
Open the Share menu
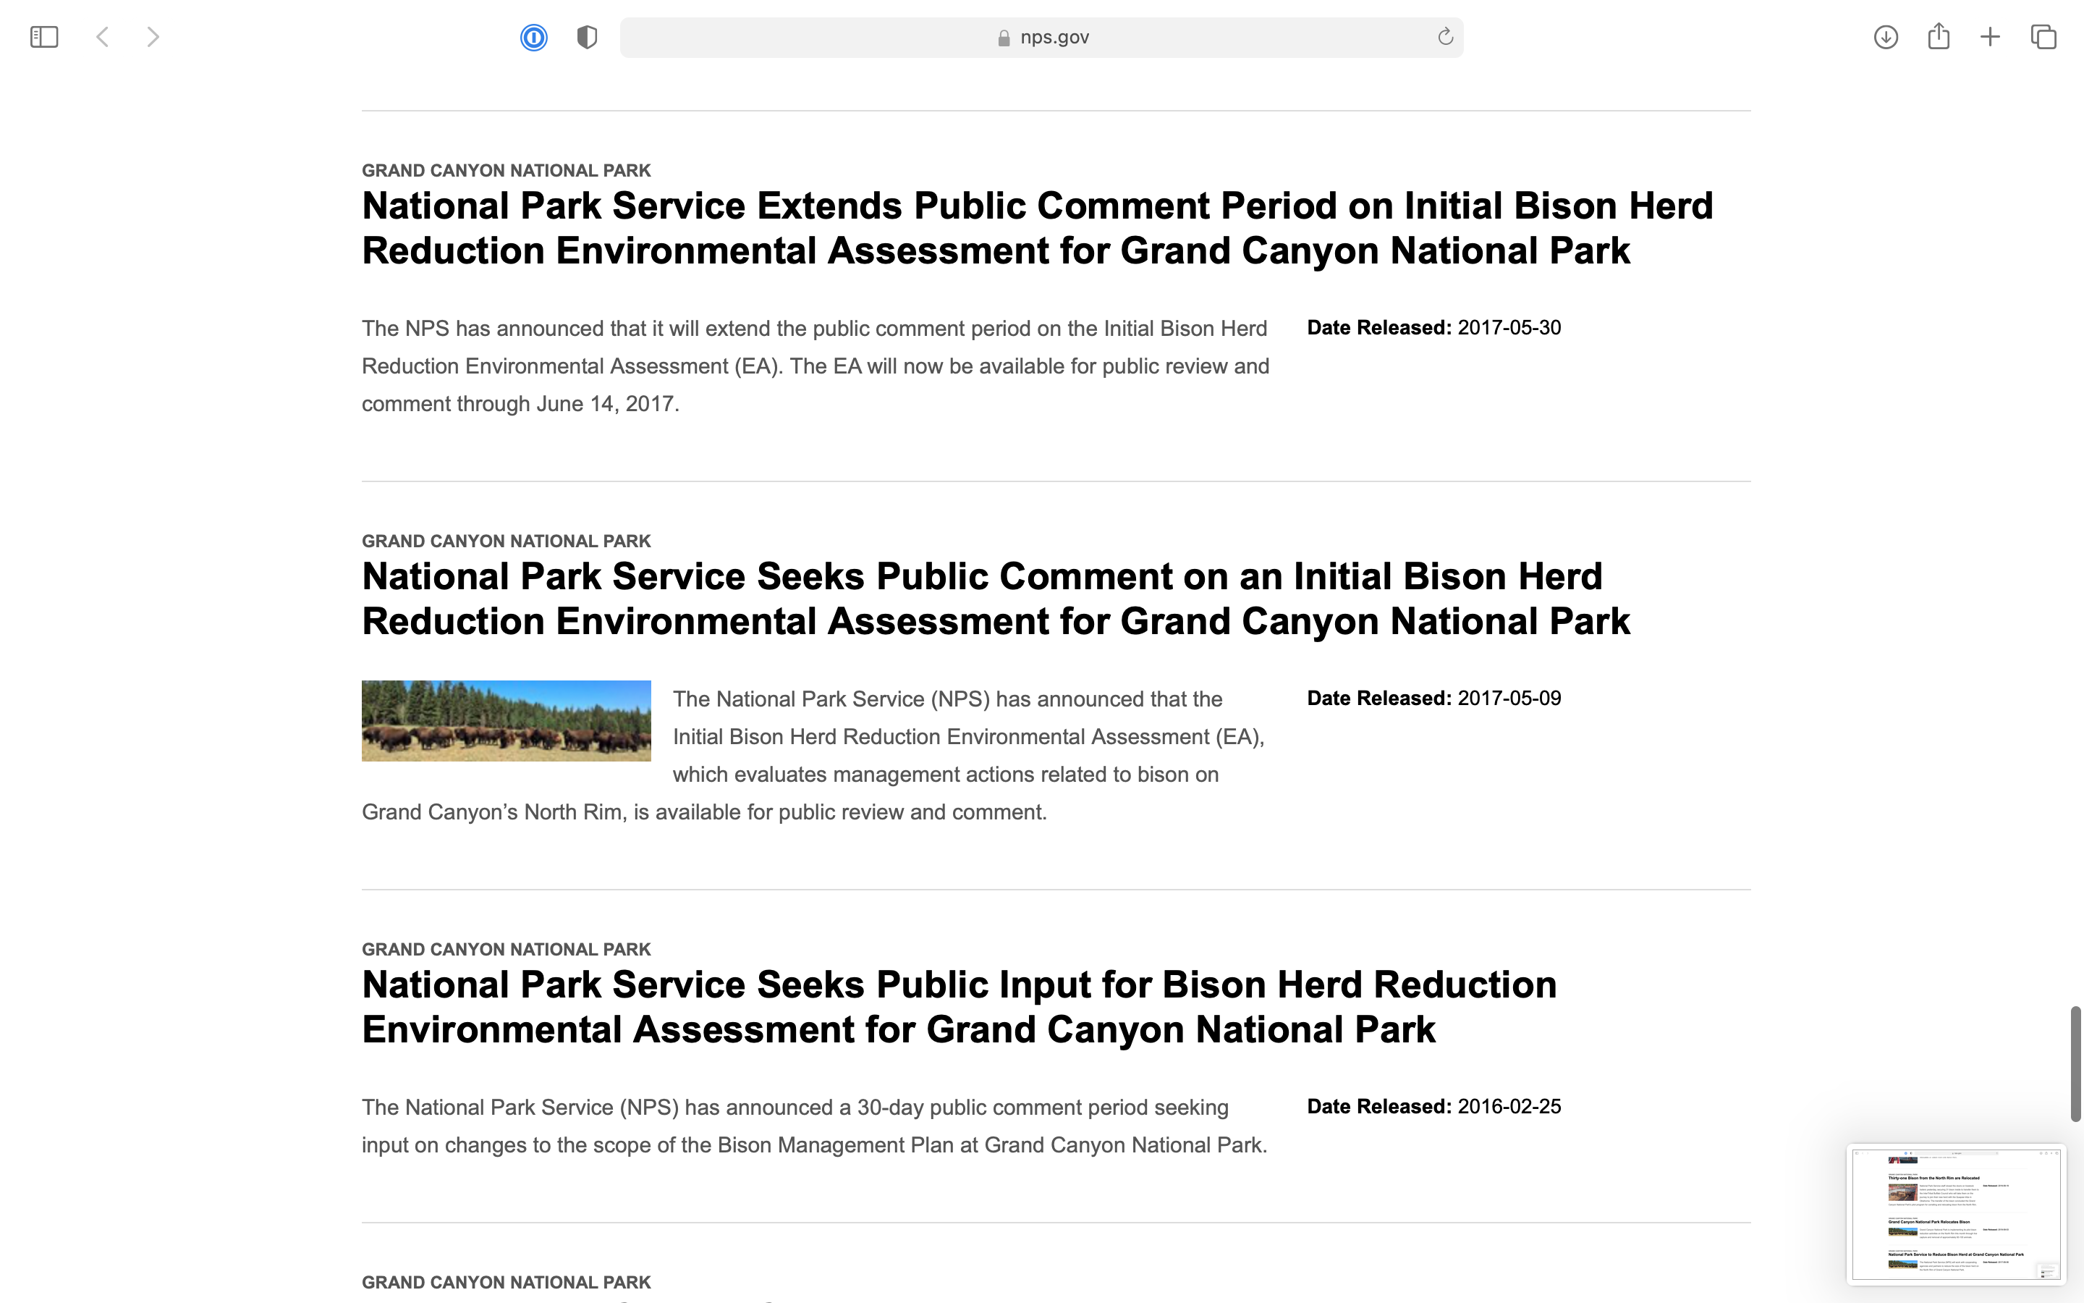click(x=1939, y=36)
